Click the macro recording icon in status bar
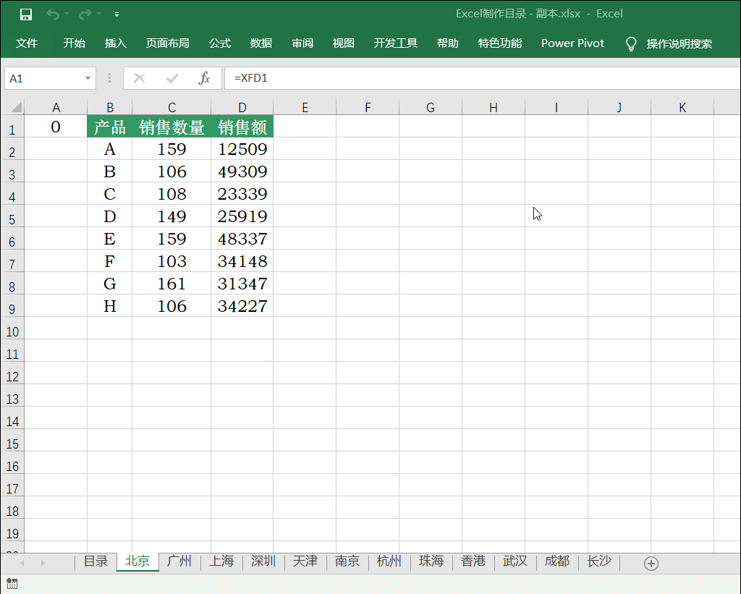Screen dimensions: 741x594 click(12, 584)
